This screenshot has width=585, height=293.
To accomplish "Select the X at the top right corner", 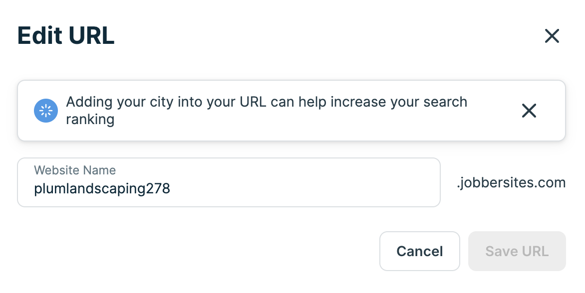I will [552, 36].
